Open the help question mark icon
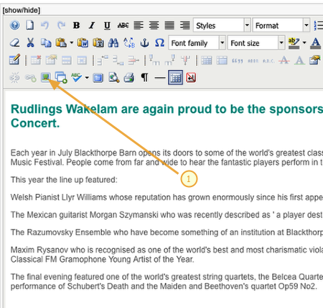The height and width of the screenshot is (308, 323). [x=14, y=25]
